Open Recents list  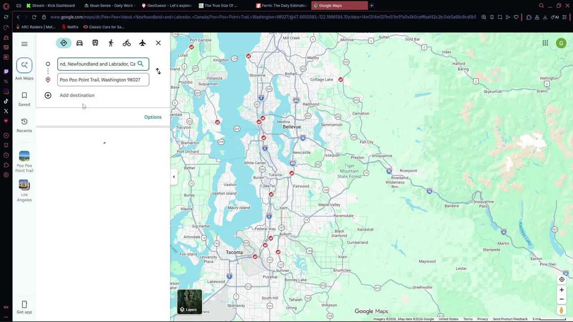24,125
